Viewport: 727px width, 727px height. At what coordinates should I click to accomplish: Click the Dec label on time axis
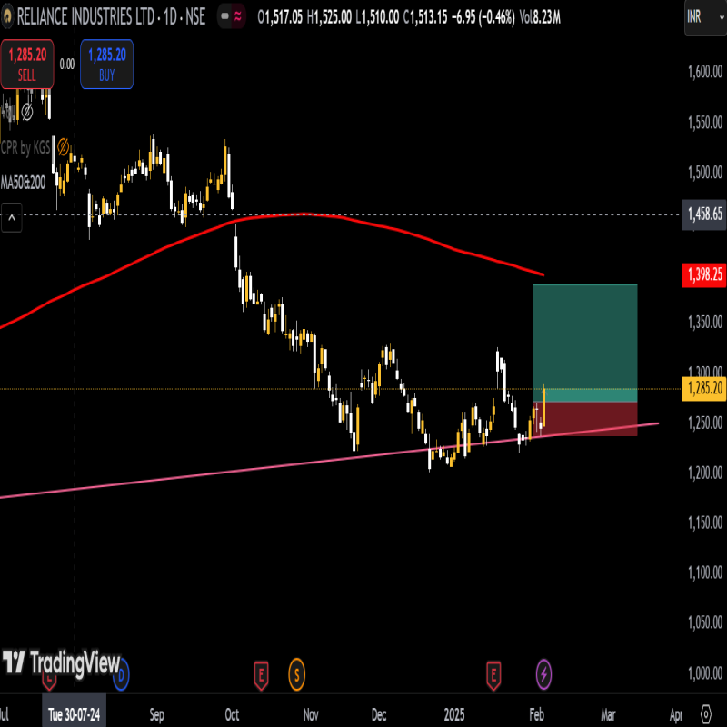(x=379, y=714)
